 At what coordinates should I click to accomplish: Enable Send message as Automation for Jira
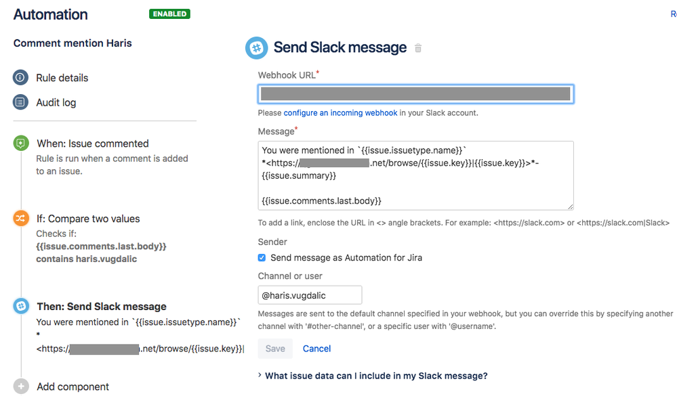coord(261,257)
